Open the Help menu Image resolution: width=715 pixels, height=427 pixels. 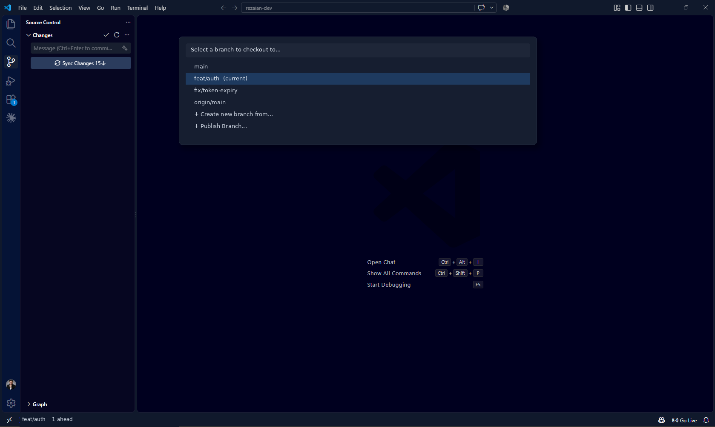(160, 8)
